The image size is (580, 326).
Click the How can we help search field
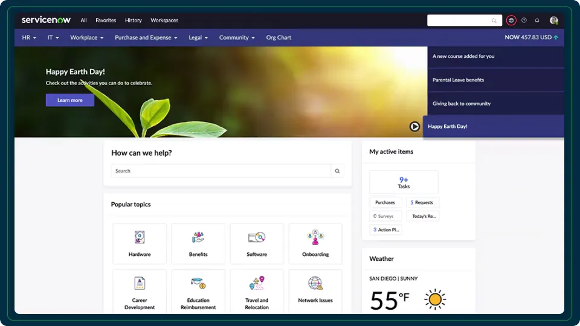pyautogui.click(x=221, y=171)
